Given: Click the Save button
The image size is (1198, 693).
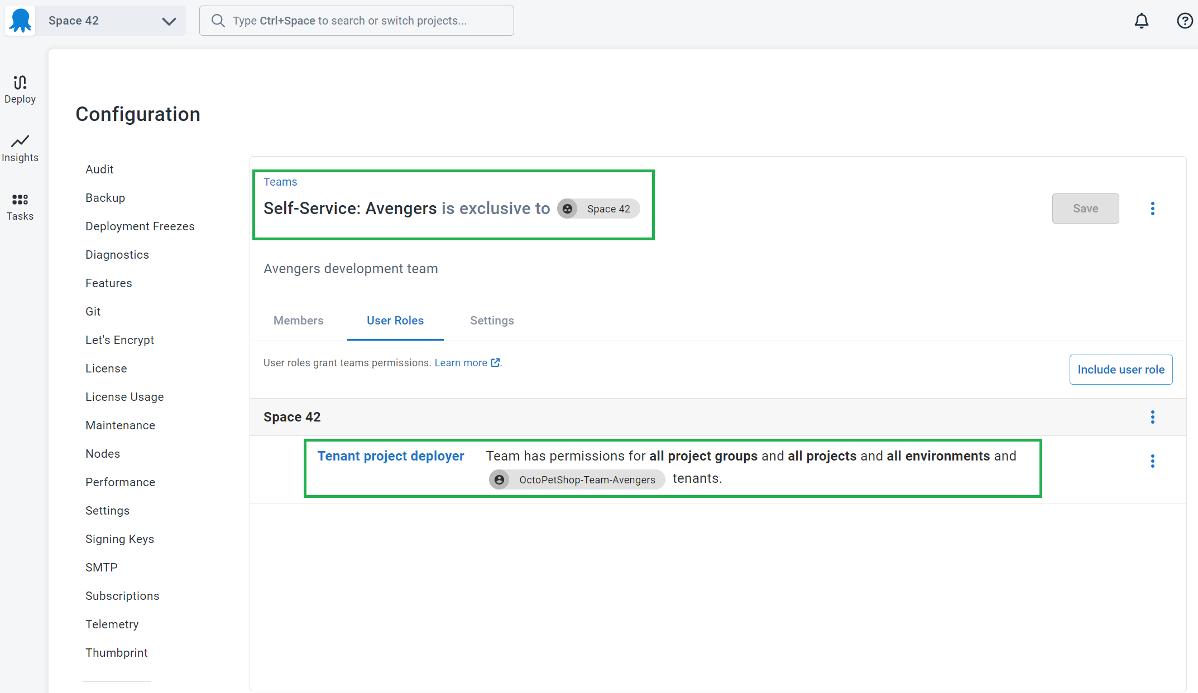Looking at the screenshot, I should 1085,209.
